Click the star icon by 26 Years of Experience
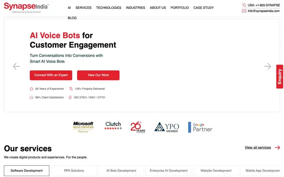The width and height of the screenshot is (284, 177). (x=32, y=88)
